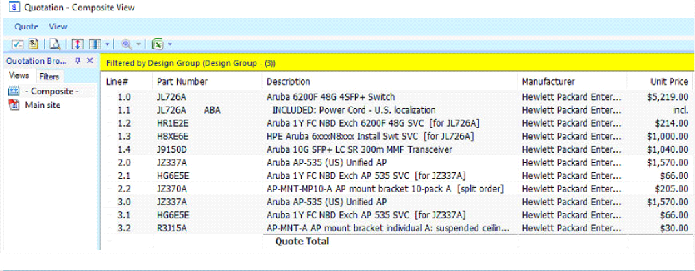Open the Quote menu
This screenshot has width=695, height=271.
point(26,27)
